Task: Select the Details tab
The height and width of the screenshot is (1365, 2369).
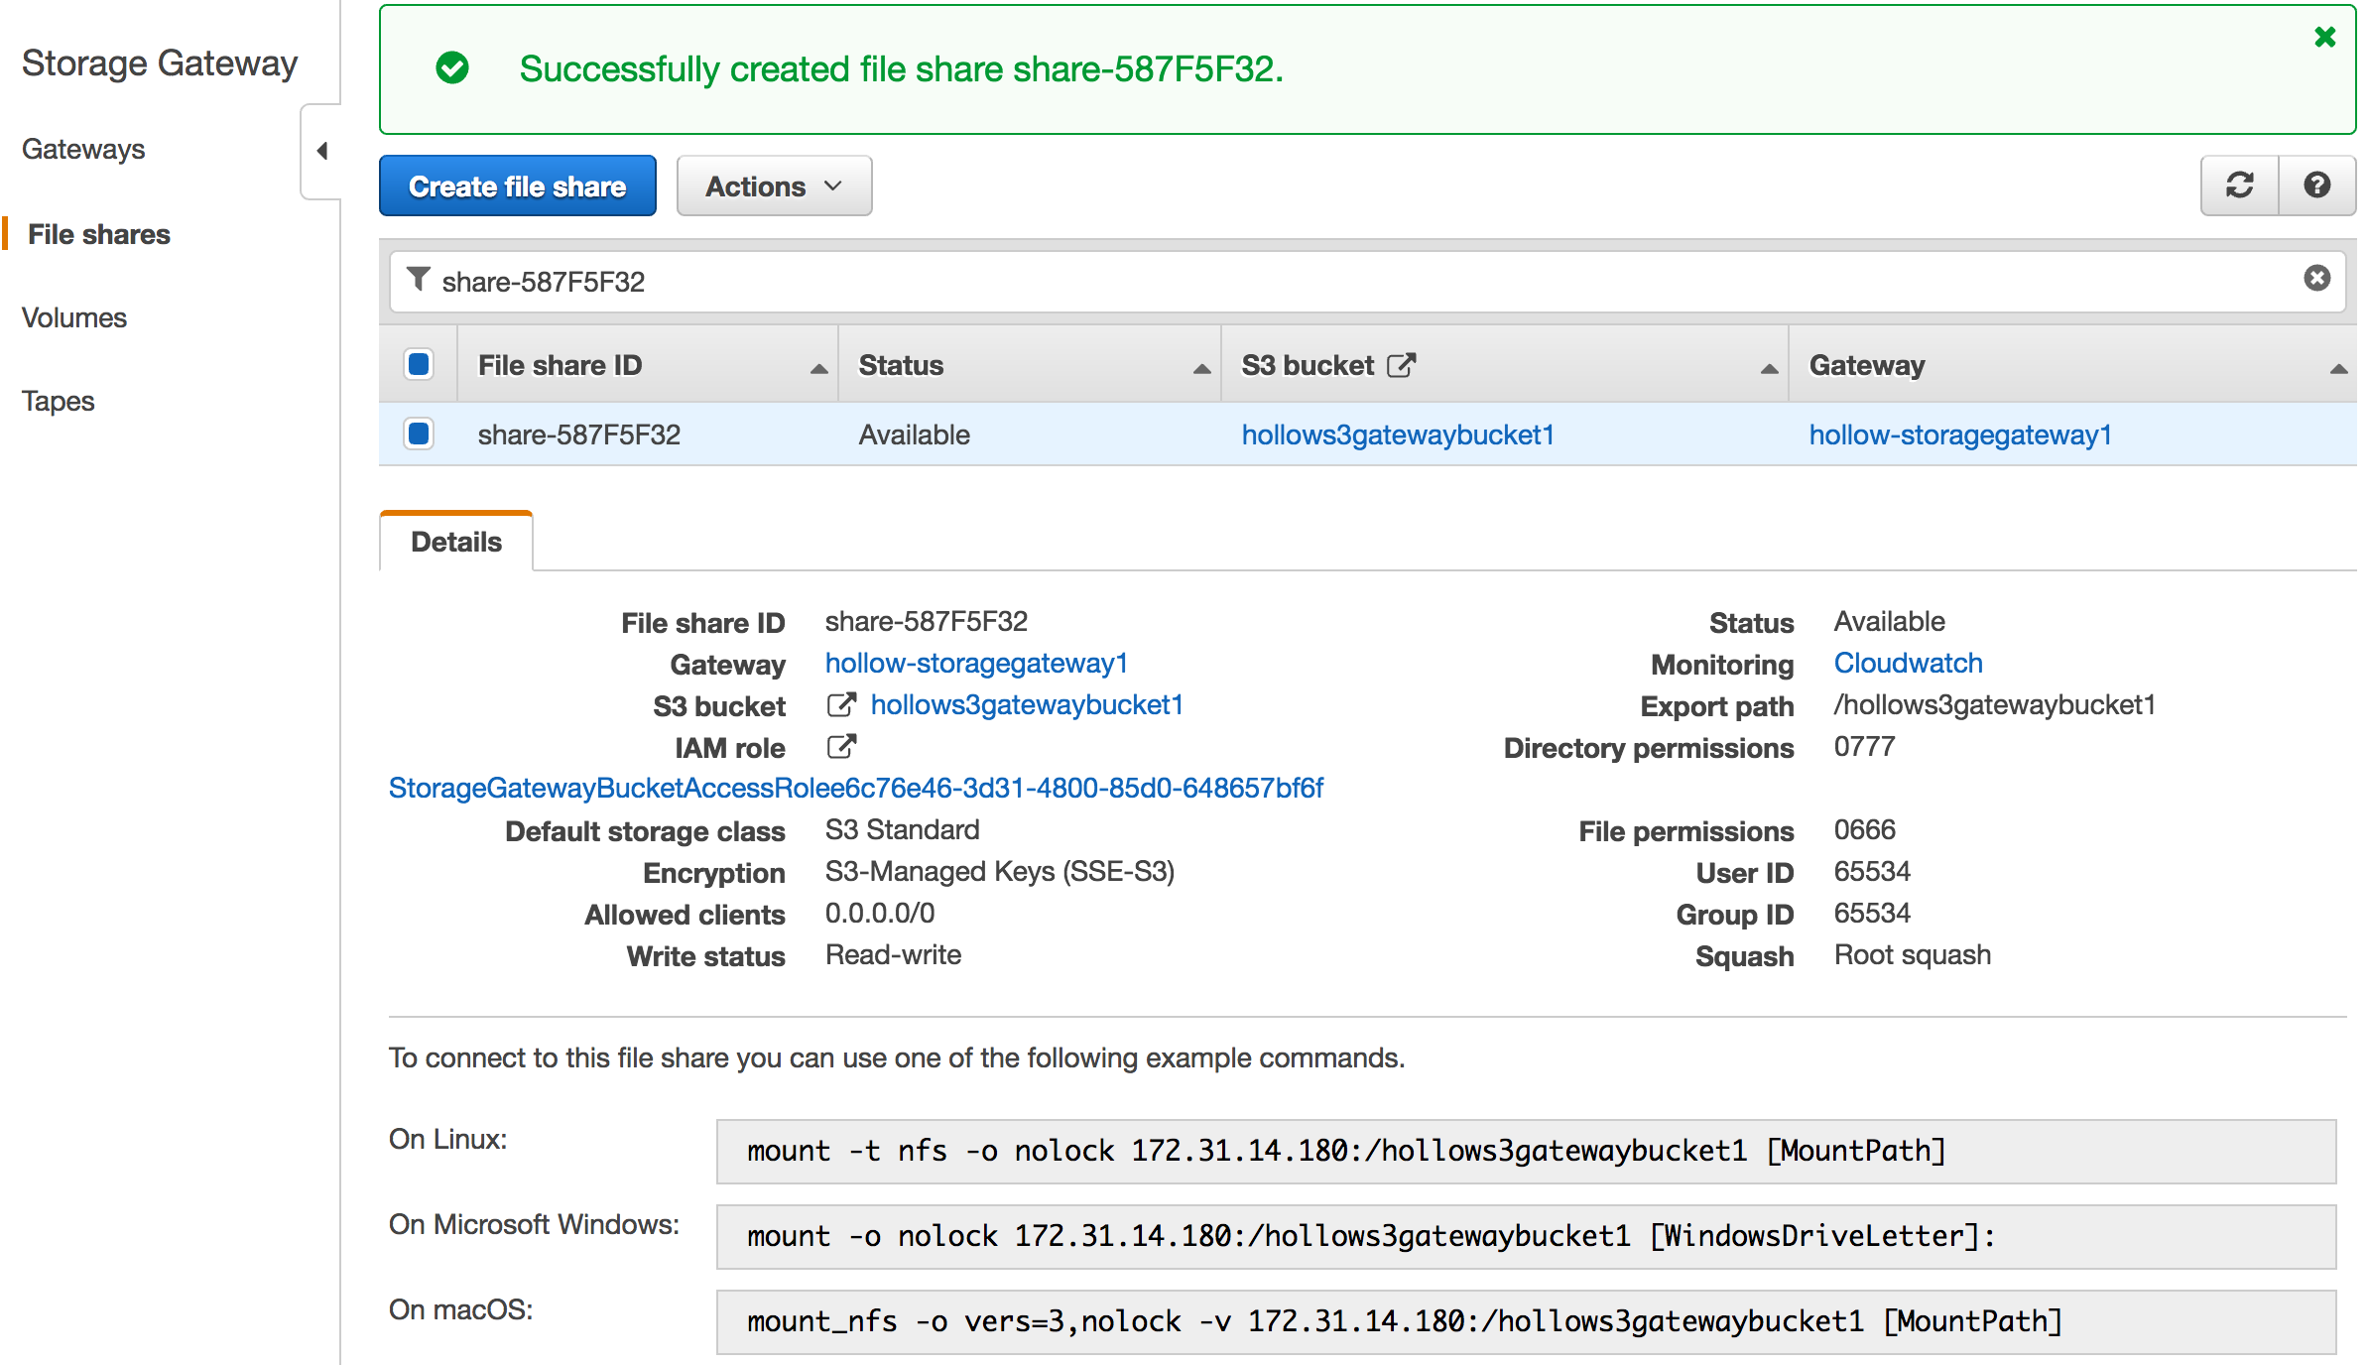Action: pos(456,542)
